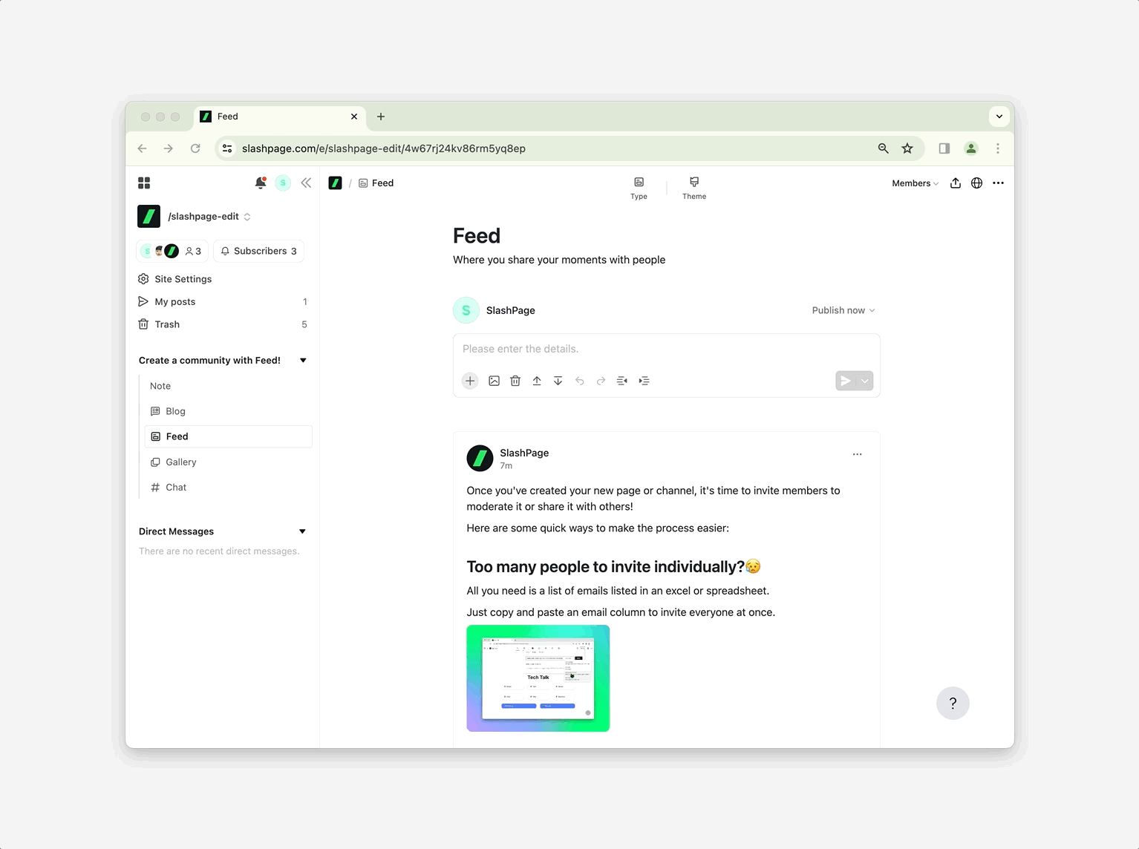Click the post details text field

pos(666,349)
